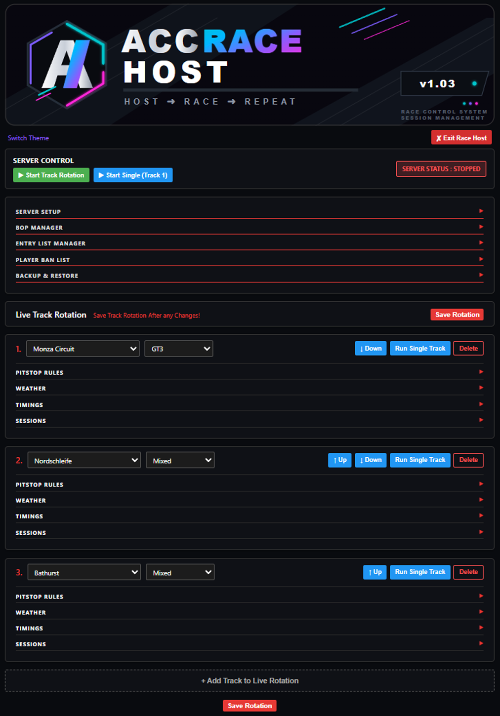The width and height of the screenshot is (500, 716).
Task: Move Bathurst up in rotation
Action: coord(375,572)
